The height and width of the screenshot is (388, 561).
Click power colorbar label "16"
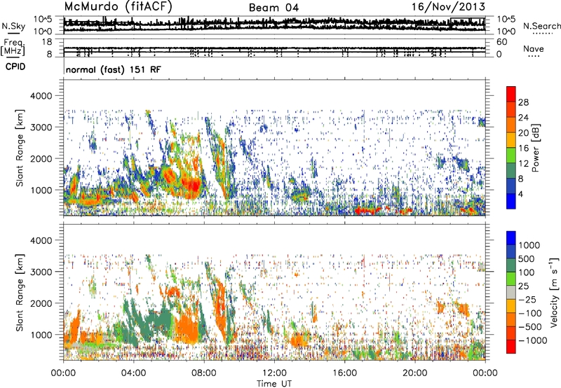coord(523,148)
